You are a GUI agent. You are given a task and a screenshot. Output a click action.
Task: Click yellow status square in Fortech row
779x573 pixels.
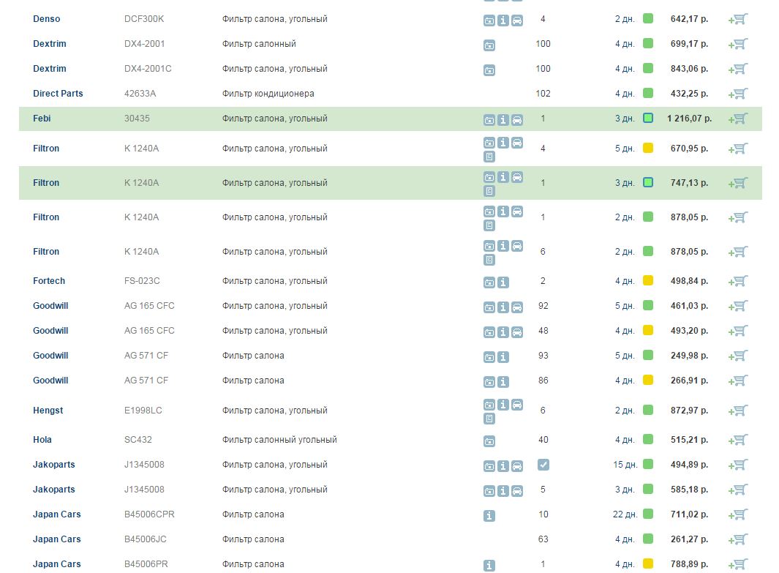647,281
